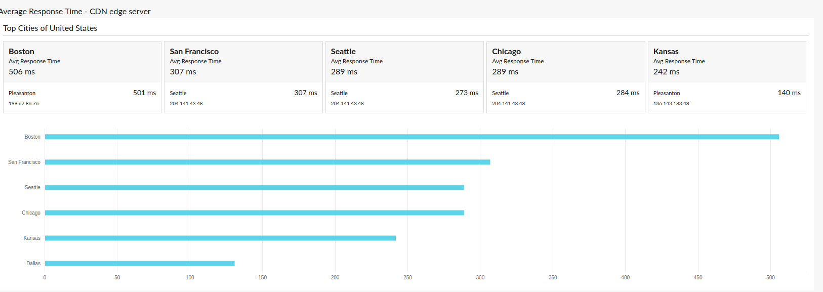Select the Dallas bar in the chart

click(x=140, y=263)
